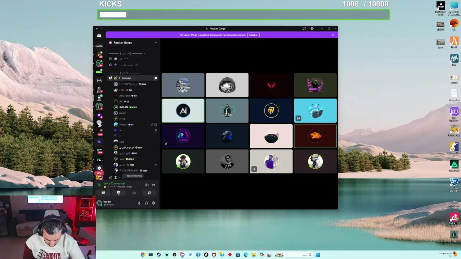
Task: Open Discord direct messages home icon
Action: [99, 36]
